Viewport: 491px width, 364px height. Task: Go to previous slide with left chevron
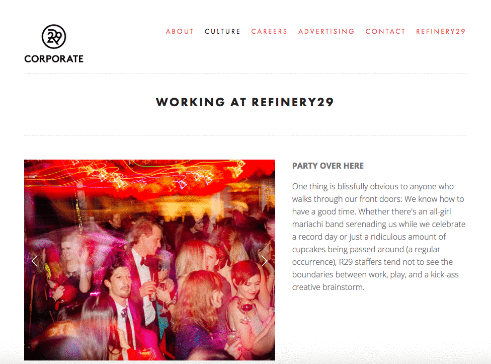(34, 261)
